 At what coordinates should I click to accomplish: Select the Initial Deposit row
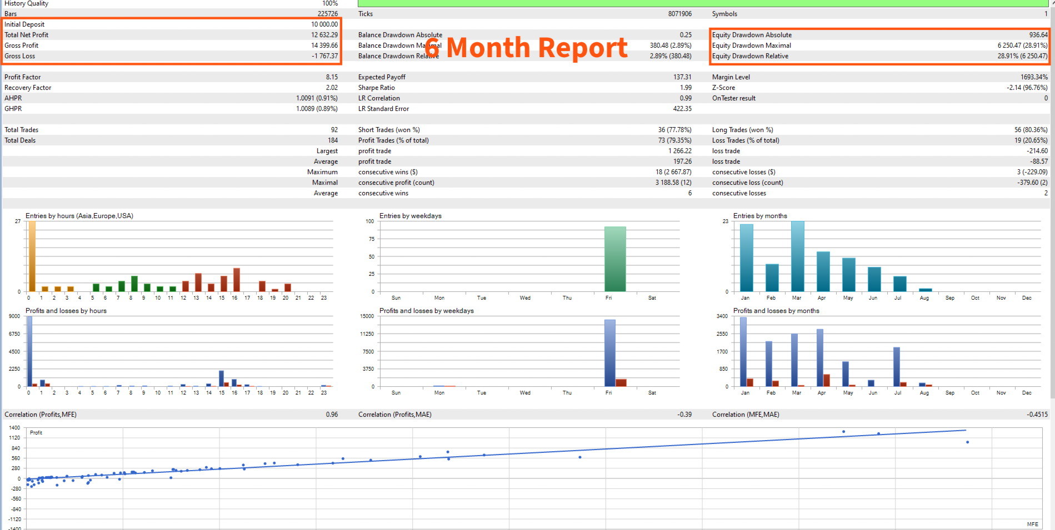pos(171,24)
